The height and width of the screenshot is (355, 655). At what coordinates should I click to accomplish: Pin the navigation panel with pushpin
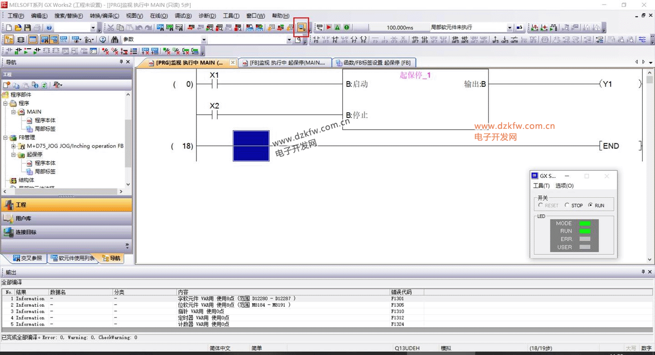click(x=121, y=62)
